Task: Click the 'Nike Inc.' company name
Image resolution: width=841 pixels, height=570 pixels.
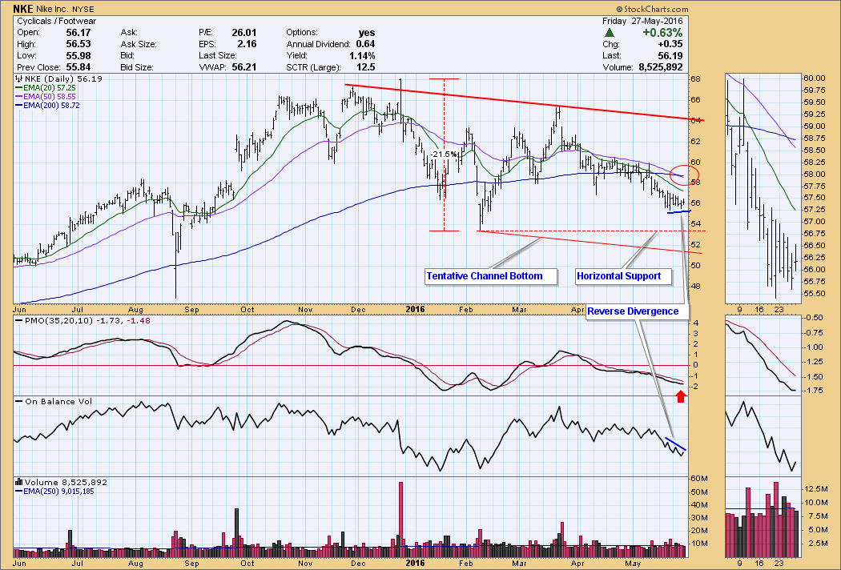Action: (x=53, y=9)
